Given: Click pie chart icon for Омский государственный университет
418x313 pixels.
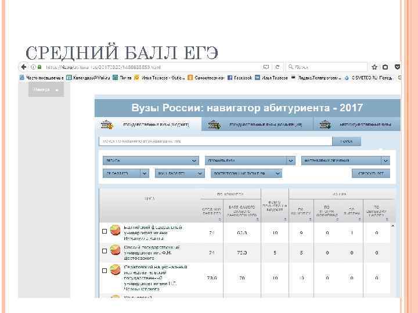Looking at the screenshot, I should point(115,250).
